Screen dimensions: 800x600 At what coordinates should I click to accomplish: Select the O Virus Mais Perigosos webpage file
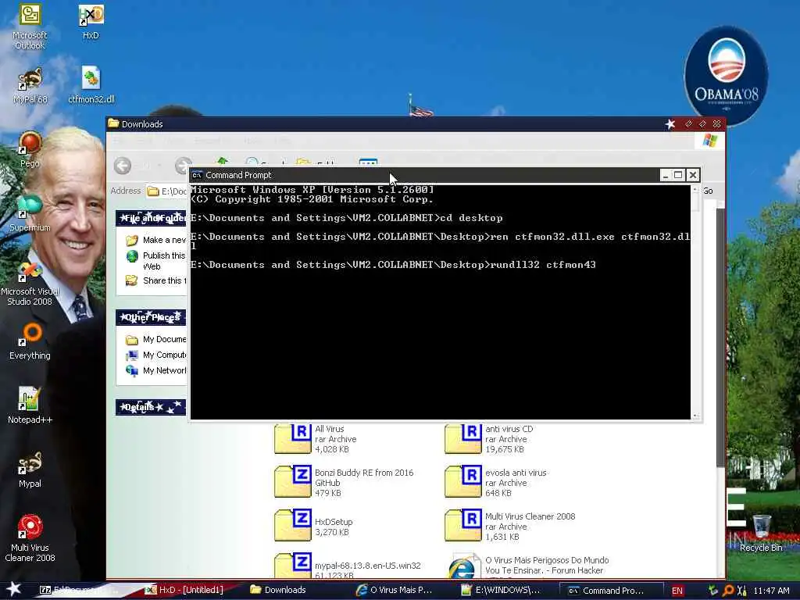click(528, 566)
